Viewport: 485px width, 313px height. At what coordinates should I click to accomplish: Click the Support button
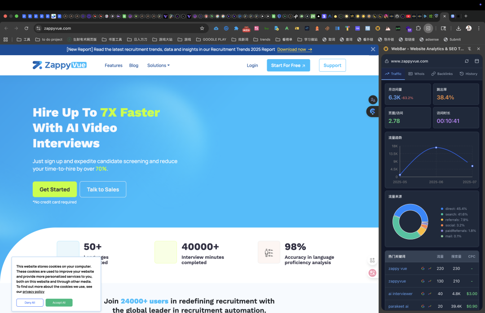[332, 65]
